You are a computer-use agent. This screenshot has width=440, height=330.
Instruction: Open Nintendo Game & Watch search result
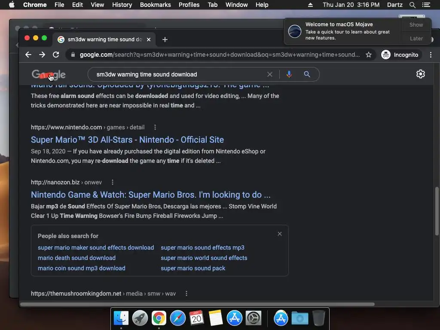tap(151, 195)
